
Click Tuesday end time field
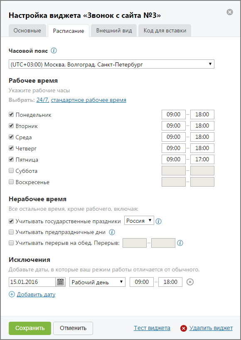[202, 126]
